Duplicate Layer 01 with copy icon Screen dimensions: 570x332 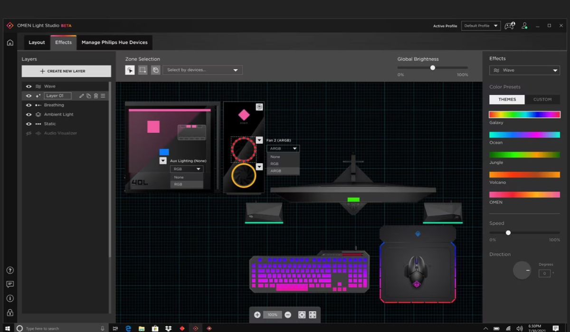coord(89,96)
